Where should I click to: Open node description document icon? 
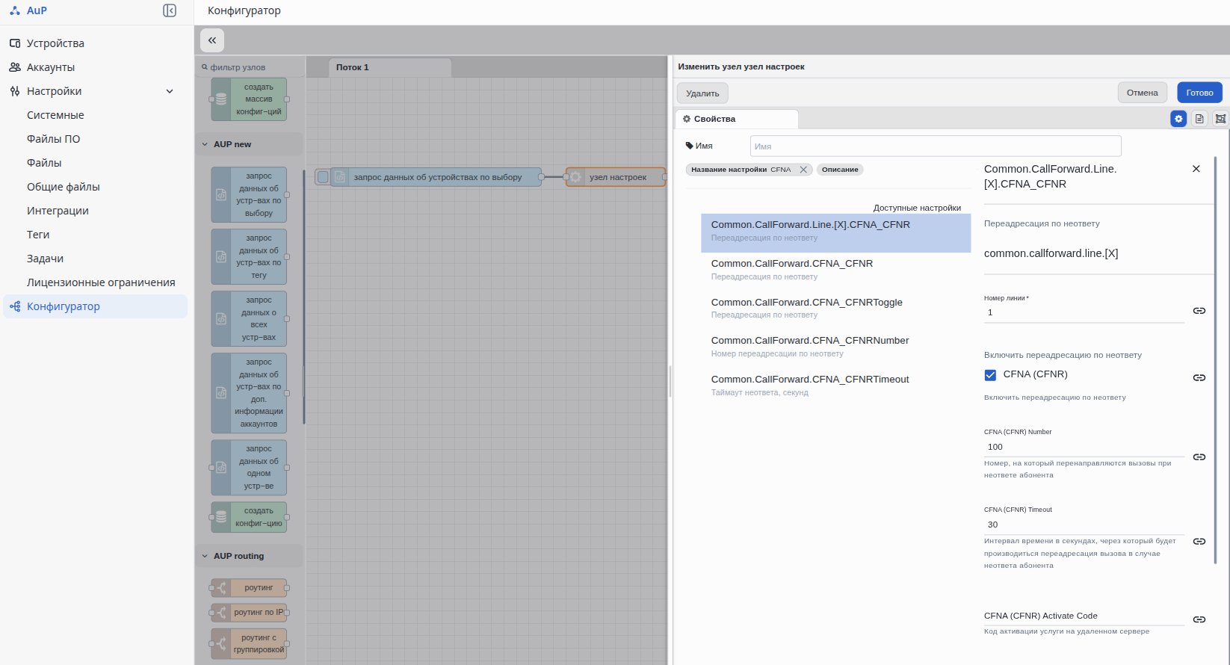[1199, 119]
